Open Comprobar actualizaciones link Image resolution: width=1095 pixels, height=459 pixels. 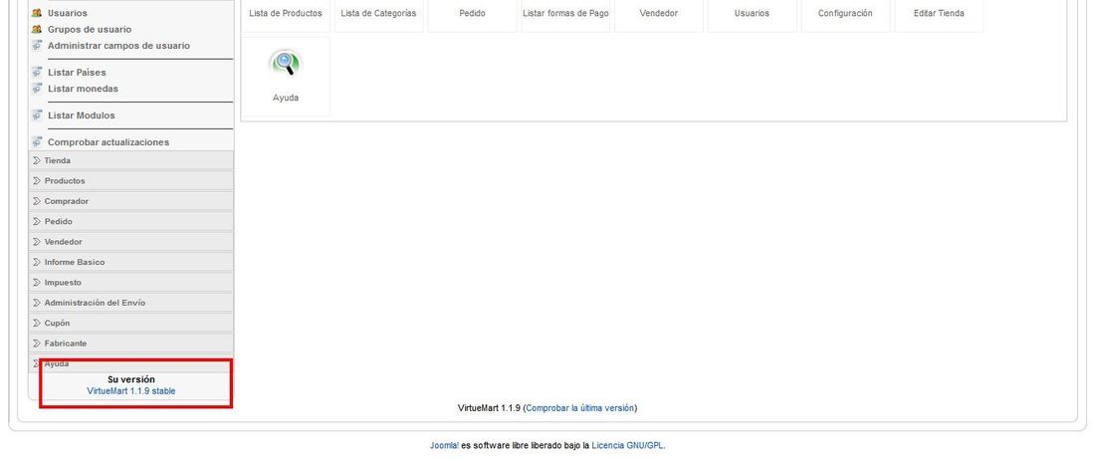[x=109, y=141]
